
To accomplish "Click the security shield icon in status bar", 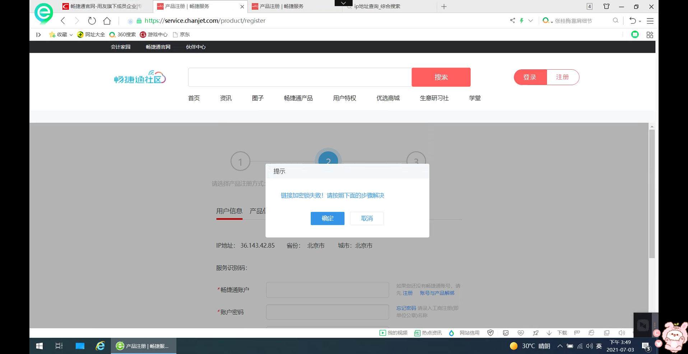I will tap(491, 333).
